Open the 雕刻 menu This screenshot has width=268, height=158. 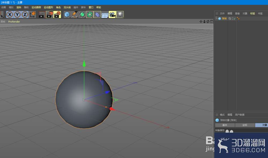(26, 7)
